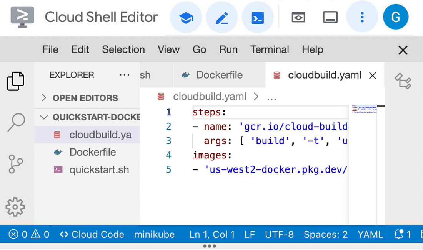
Task: Click the Cloud Shell terminal logo icon
Action: (22, 17)
